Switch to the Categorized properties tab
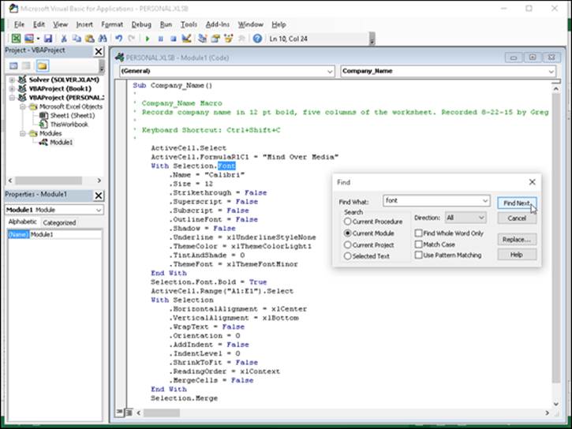572x429 pixels. point(59,222)
